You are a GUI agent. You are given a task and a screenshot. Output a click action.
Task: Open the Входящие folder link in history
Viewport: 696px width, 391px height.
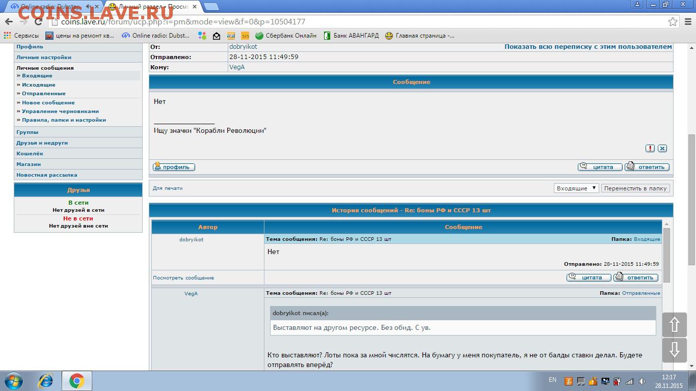pos(647,239)
